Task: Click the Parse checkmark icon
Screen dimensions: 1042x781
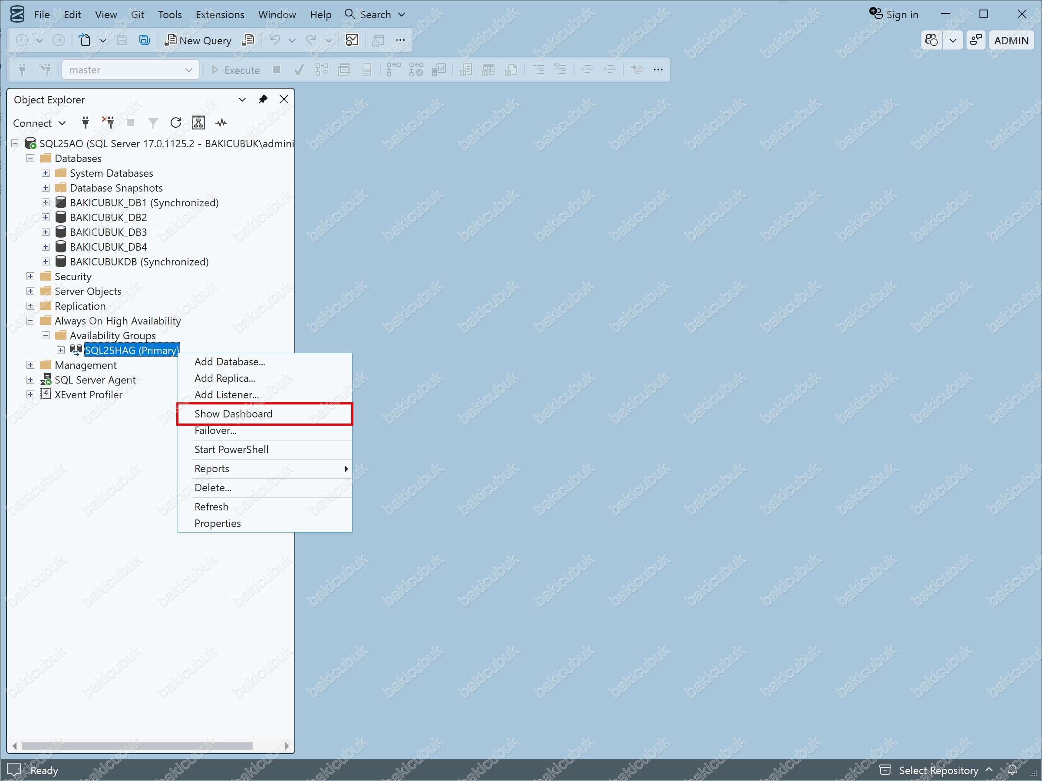Action: tap(299, 70)
